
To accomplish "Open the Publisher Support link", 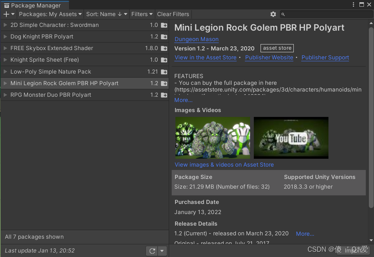I will coord(325,58).
